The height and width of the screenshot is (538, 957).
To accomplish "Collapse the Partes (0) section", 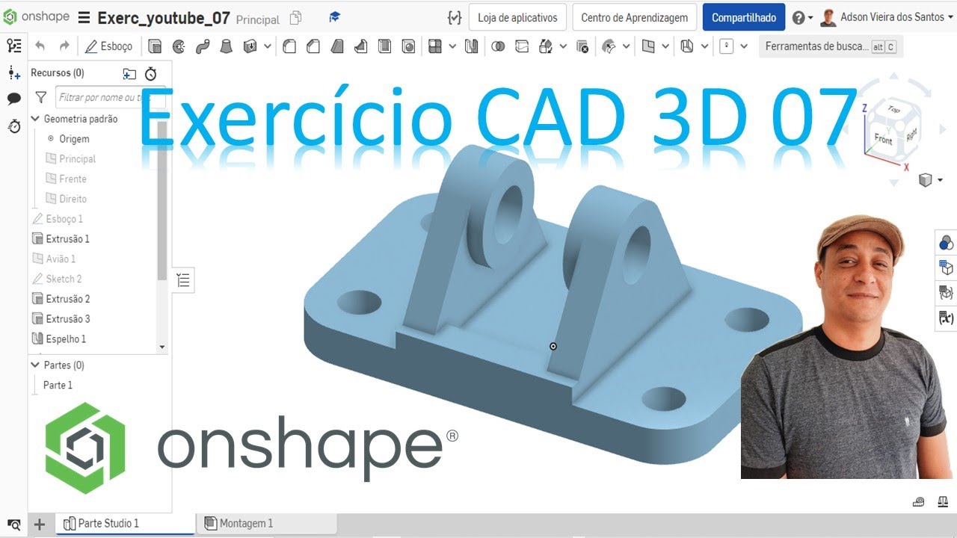I will pos(35,365).
